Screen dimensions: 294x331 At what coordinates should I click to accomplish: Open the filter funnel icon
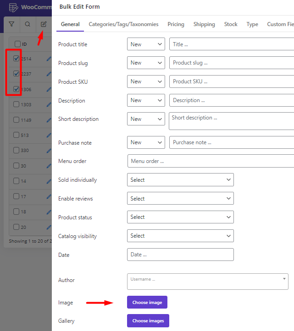pos(11,24)
